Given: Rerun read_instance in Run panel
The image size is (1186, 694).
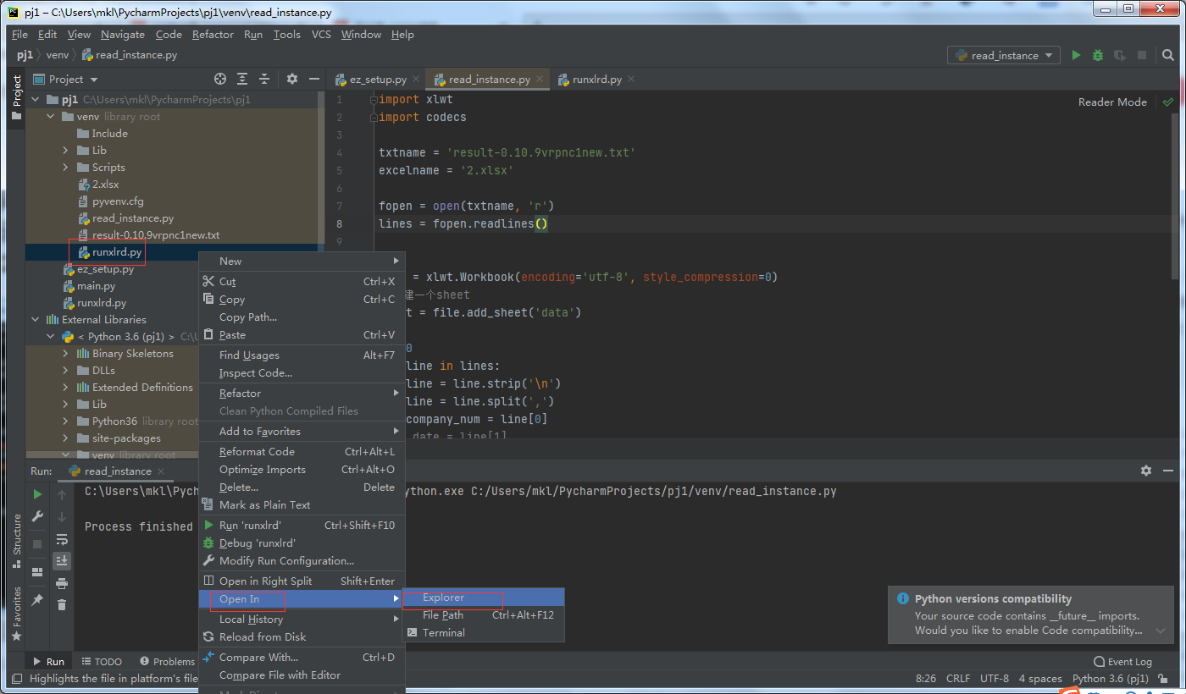Looking at the screenshot, I should pyautogui.click(x=37, y=494).
